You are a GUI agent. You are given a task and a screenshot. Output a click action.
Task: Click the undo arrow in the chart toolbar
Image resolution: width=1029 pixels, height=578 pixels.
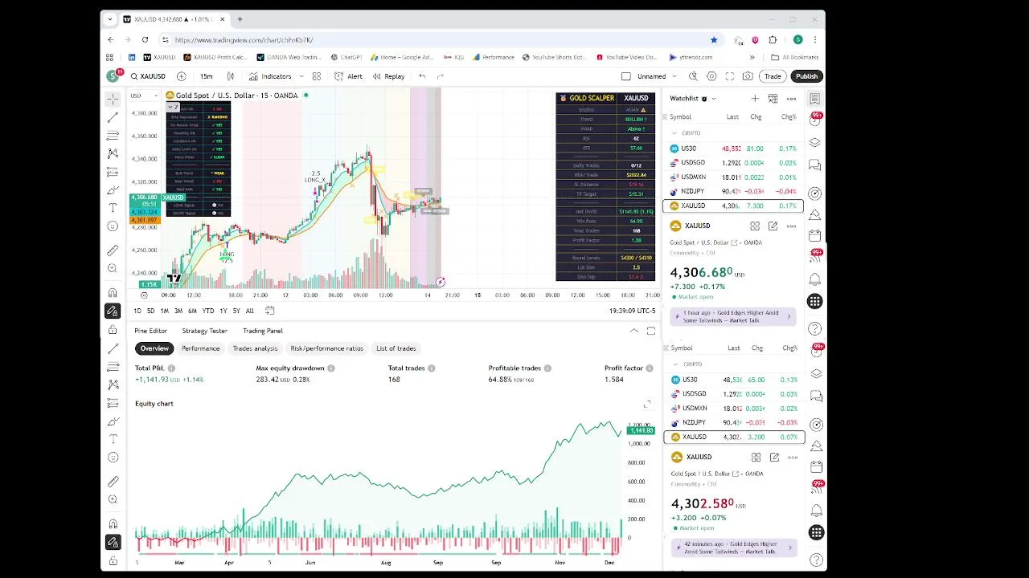pyautogui.click(x=422, y=76)
